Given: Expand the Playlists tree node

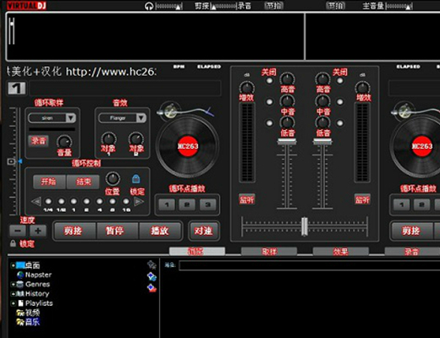Looking at the screenshot, I should click(13, 303).
